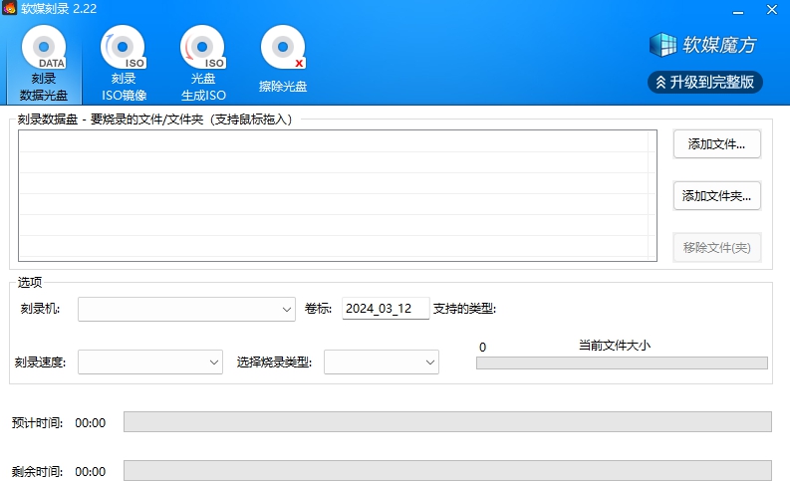The height and width of the screenshot is (482, 790).
Task: Click the 软媒魔方 cube logo
Action: point(662,45)
